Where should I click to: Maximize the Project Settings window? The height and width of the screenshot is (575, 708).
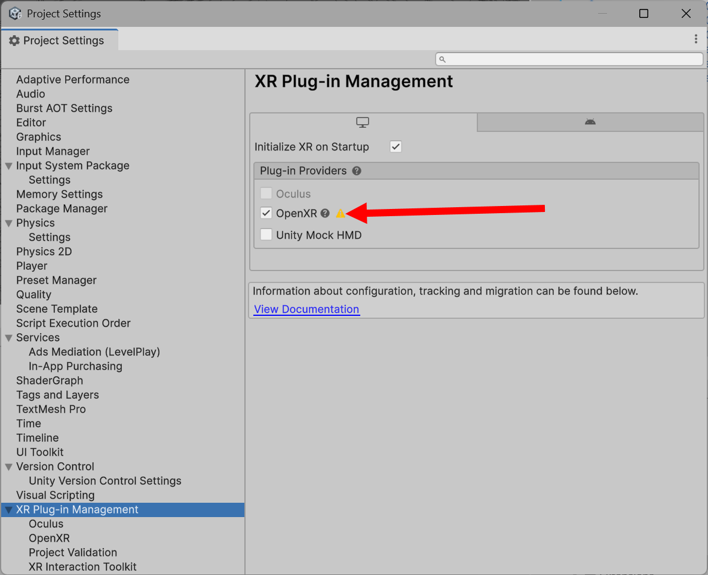pos(644,14)
